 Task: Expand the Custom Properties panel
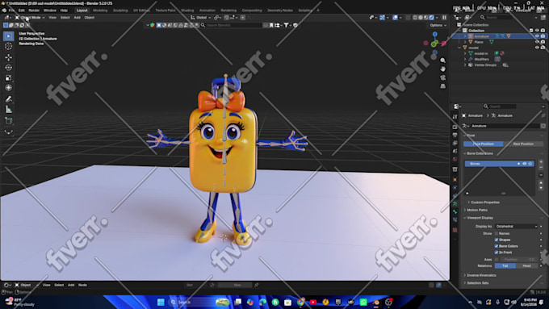coord(485,203)
